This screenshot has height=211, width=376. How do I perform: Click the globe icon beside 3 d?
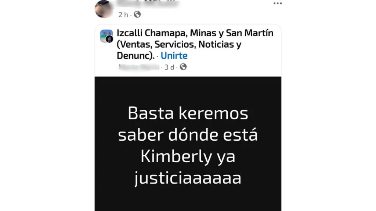point(183,67)
